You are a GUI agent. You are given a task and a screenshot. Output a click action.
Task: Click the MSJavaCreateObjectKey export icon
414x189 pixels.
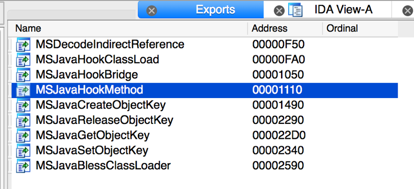coord(23,105)
